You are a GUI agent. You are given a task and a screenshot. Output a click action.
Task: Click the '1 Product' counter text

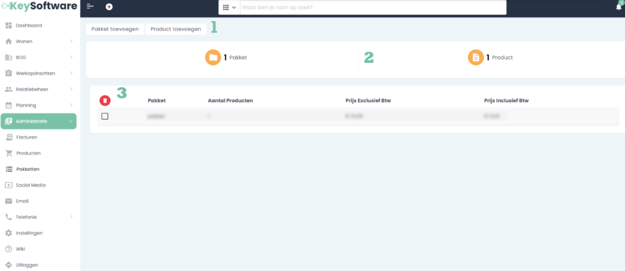(500, 58)
